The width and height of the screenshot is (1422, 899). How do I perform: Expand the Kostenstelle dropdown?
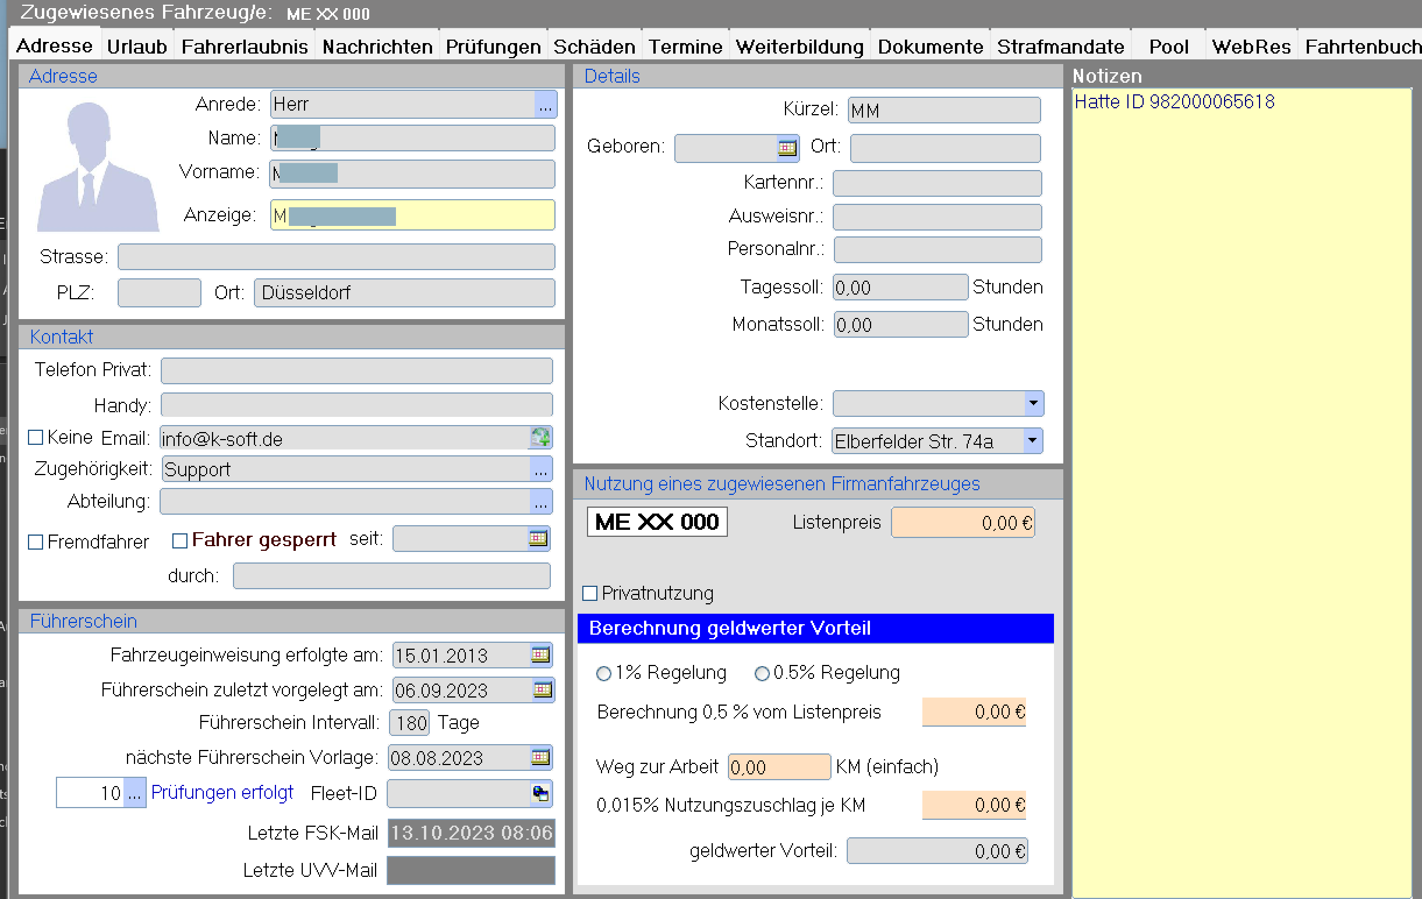(1033, 403)
